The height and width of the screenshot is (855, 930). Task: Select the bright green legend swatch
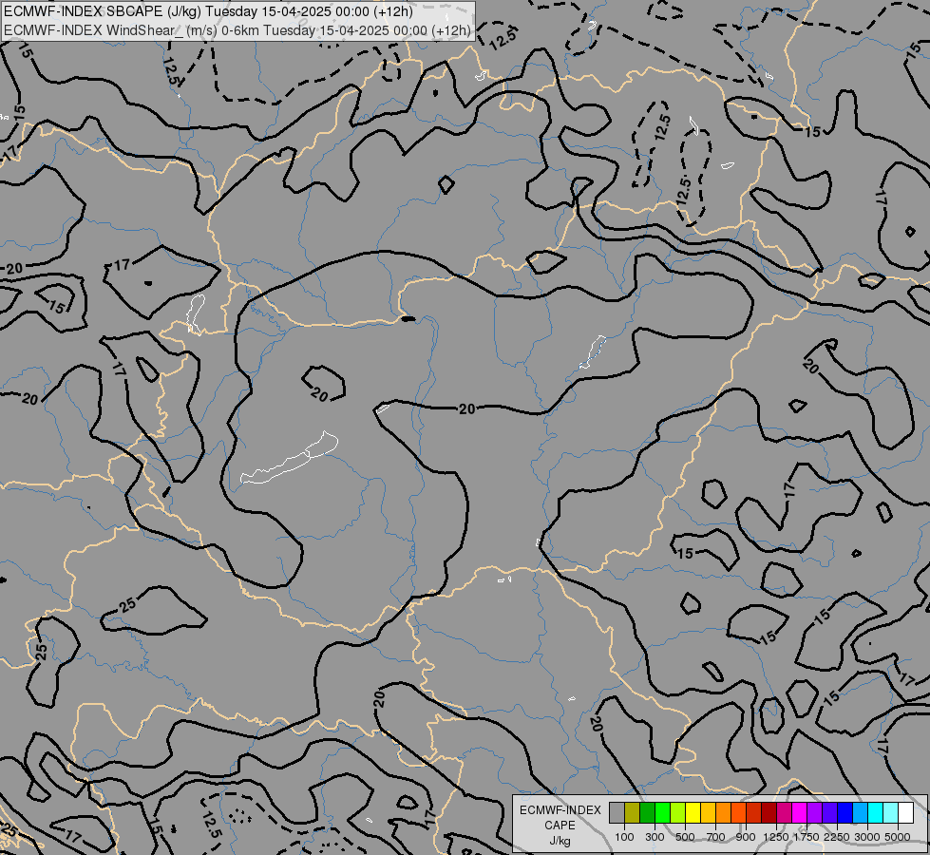(662, 812)
